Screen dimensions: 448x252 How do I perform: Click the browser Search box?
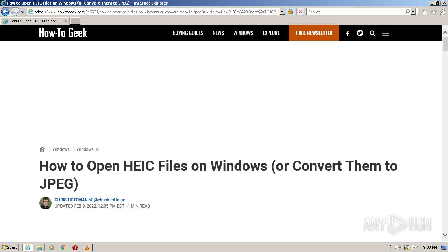pos(355,12)
